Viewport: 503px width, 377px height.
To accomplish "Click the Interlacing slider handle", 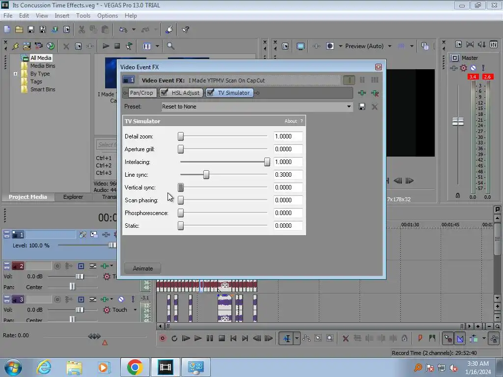I will pos(267,162).
